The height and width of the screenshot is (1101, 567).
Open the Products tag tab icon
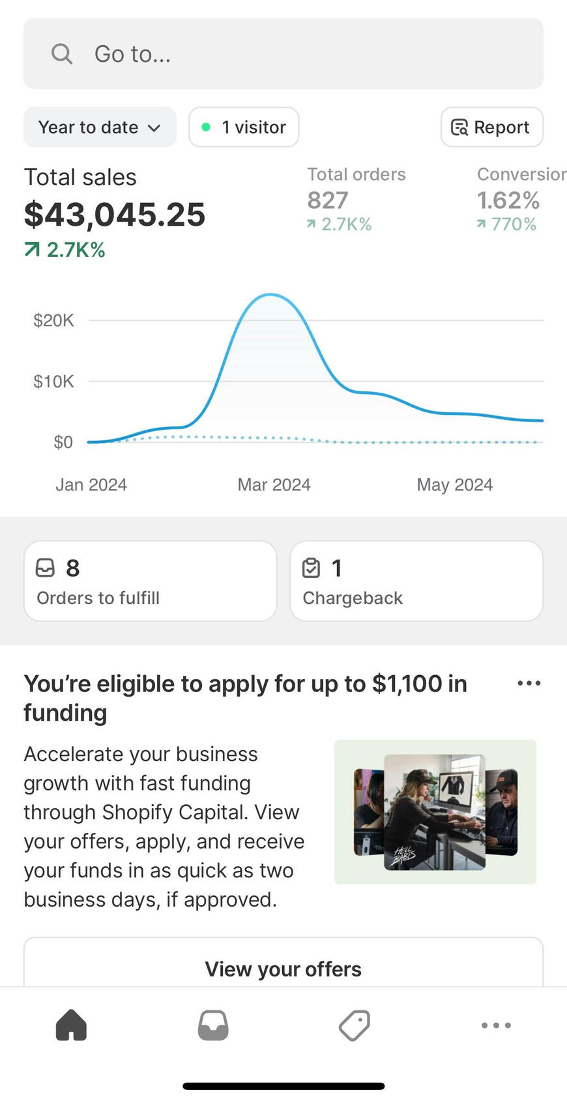[355, 1025]
